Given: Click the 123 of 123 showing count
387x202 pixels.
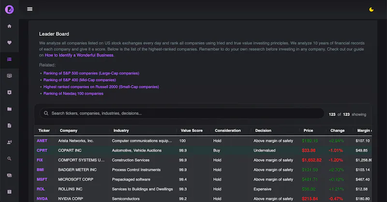Looking at the screenshot, I should tap(347, 115).
